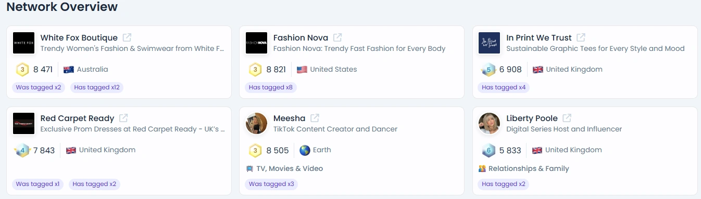Open the Fashion Nova profile title

(x=301, y=37)
